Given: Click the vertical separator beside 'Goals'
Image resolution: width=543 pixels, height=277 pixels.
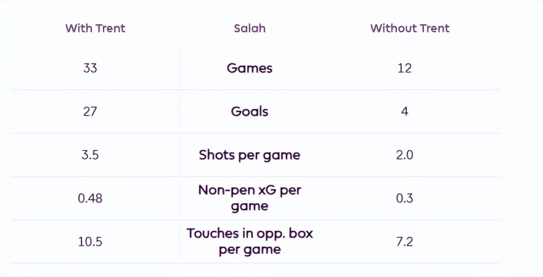Looking at the screenshot, I should [180, 112].
